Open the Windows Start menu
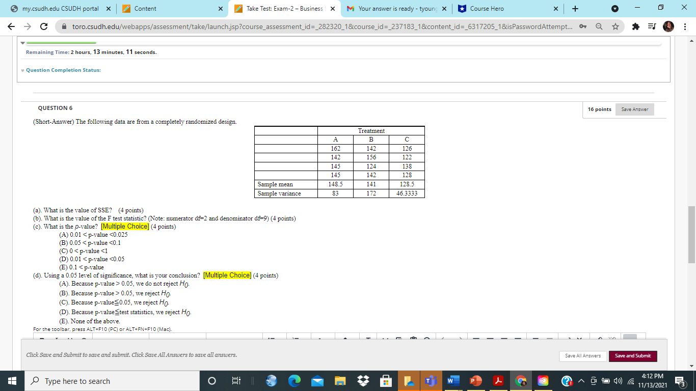Image resolution: width=696 pixels, height=391 pixels. [12, 381]
